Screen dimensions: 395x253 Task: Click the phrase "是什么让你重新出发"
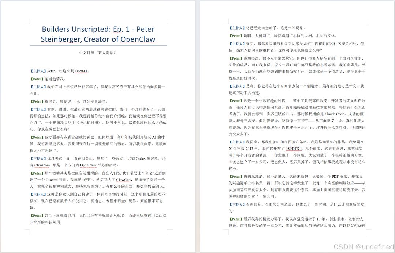[x=347, y=204]
